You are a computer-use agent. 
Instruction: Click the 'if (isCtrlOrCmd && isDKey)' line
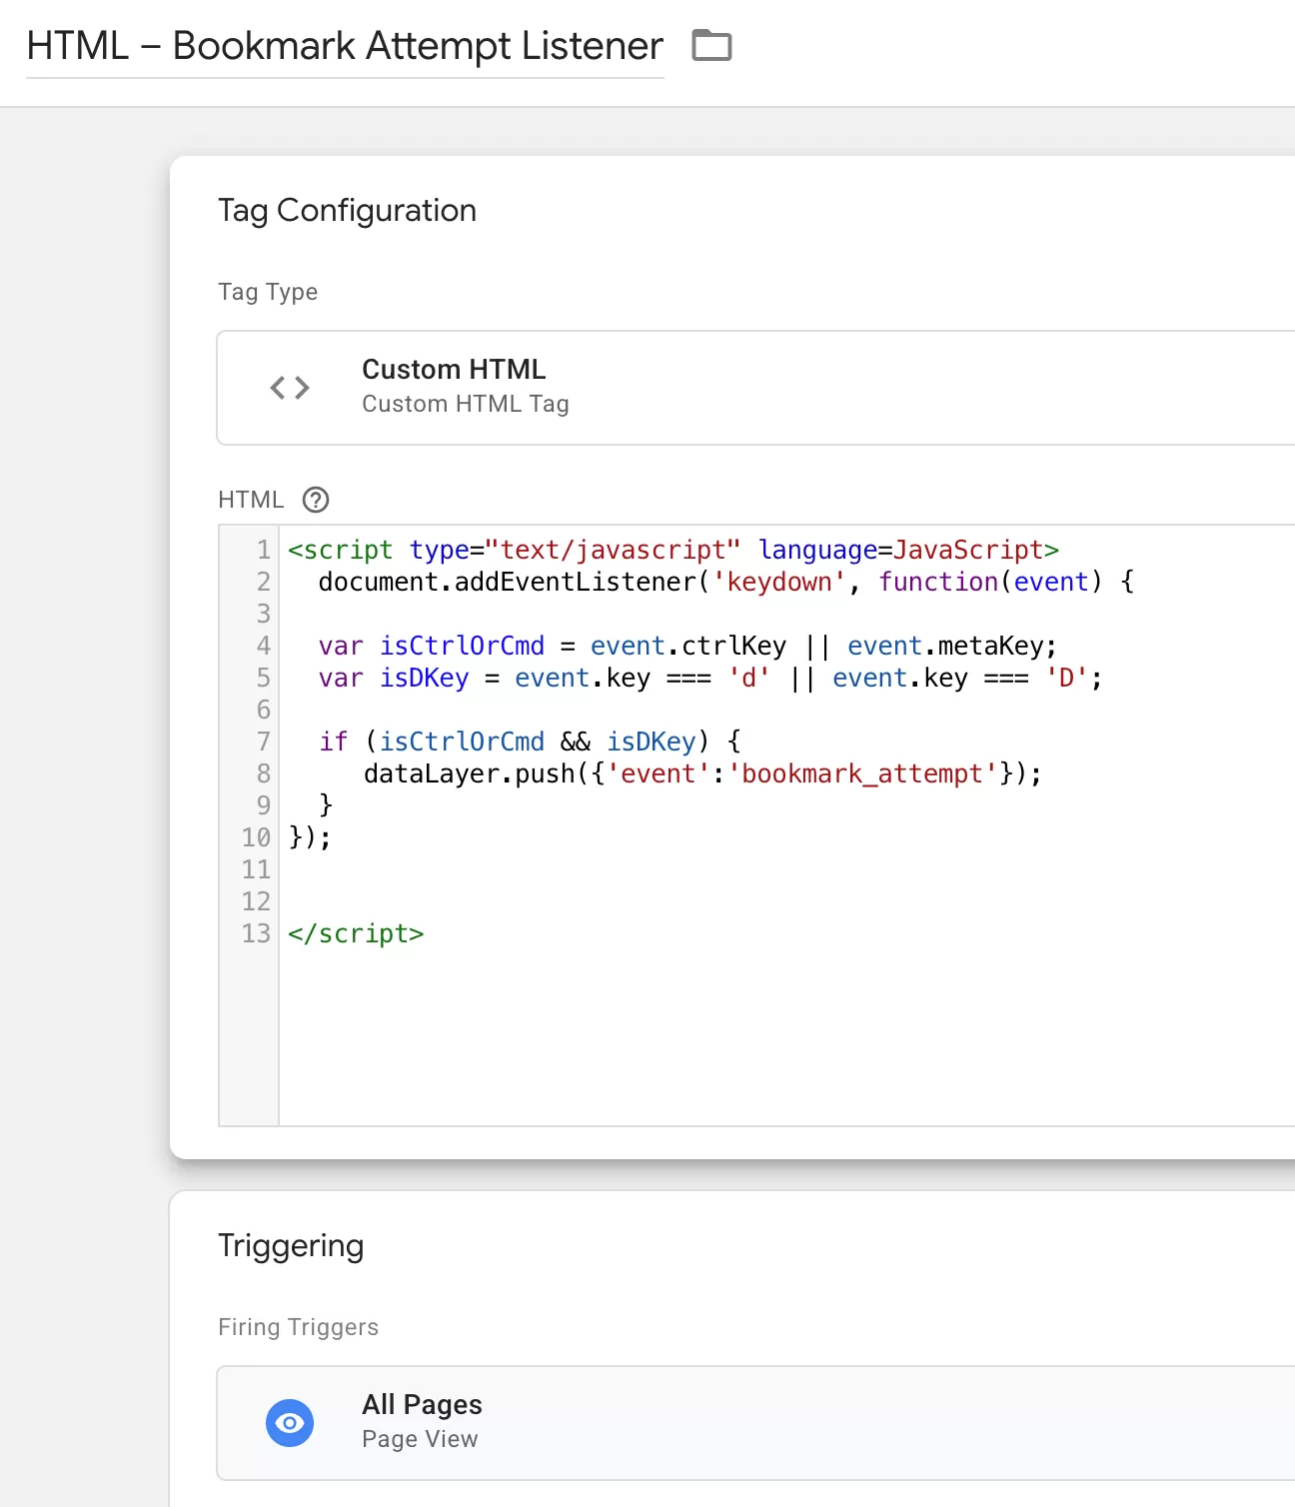click(x=530, y=742)
